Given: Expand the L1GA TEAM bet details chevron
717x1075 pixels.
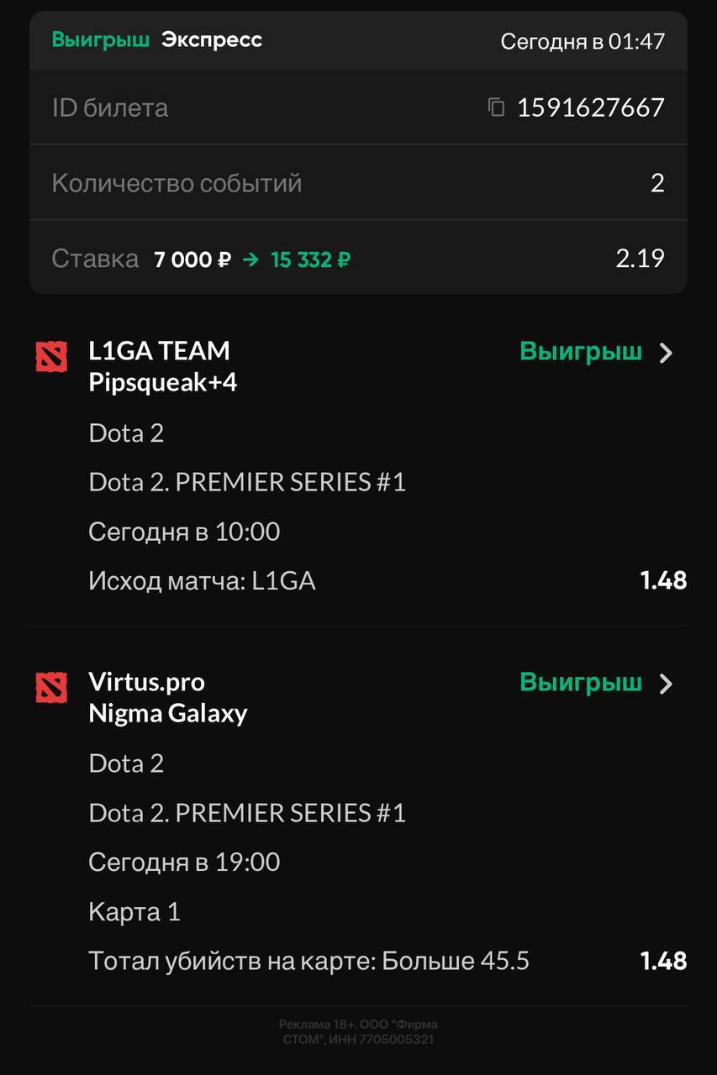Looking at the screenshot, I should 667,353.
